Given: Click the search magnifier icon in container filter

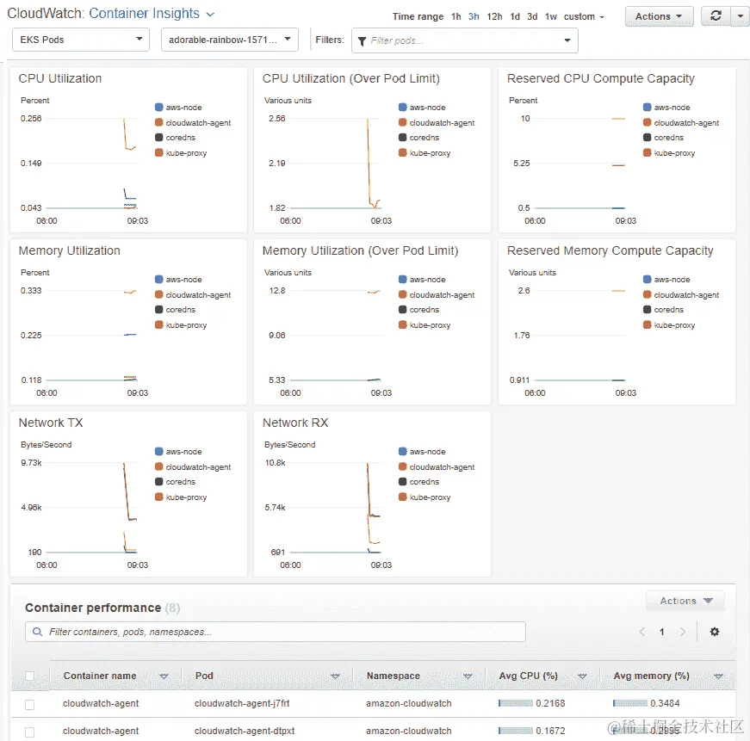Looking at the screenshot, I should point(37,632).
